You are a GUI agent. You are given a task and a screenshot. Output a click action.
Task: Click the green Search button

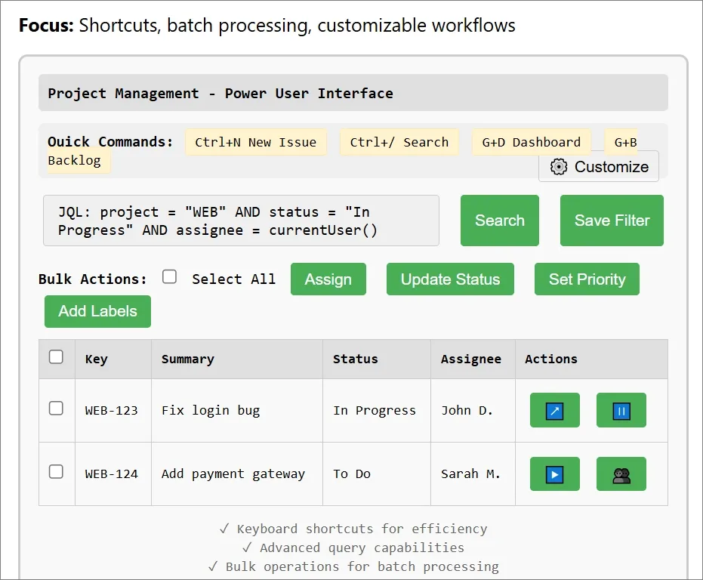[x=499, y=221]
